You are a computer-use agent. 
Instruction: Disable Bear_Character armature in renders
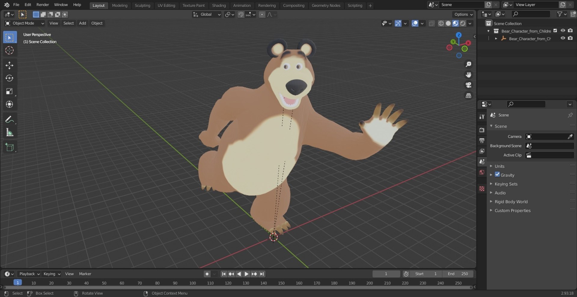click(570, 38)
